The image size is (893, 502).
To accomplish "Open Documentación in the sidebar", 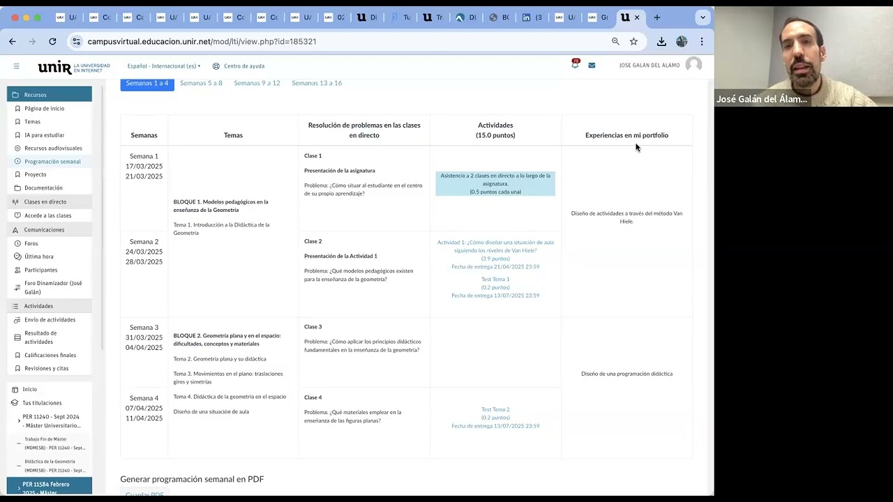I will (43, 188).
